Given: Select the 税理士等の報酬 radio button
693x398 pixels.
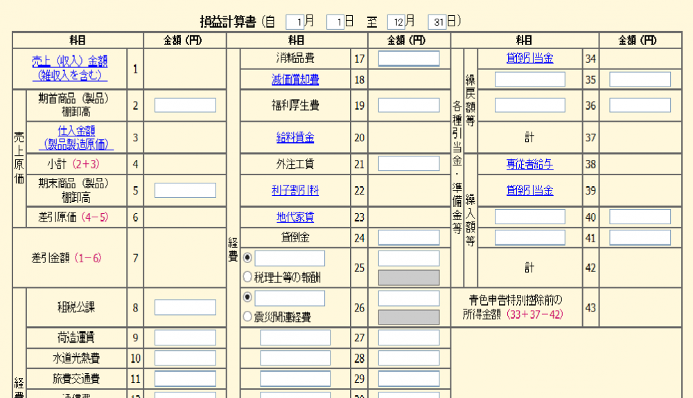Looking at the screenshot, I should (x=247, y=278).
